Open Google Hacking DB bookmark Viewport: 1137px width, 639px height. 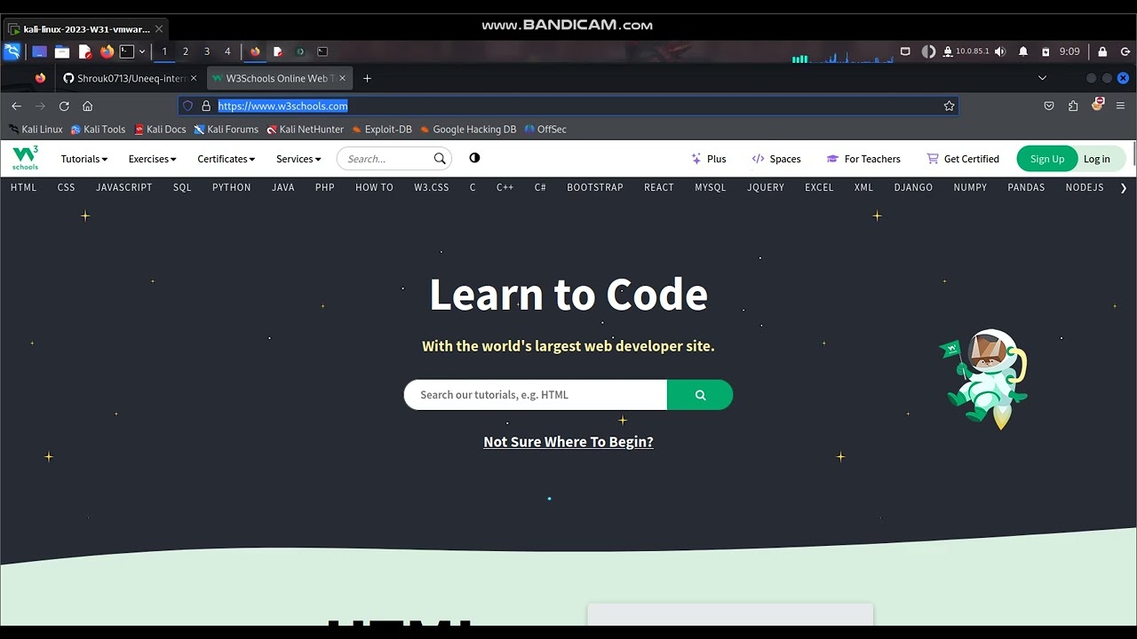pos(468,129)
